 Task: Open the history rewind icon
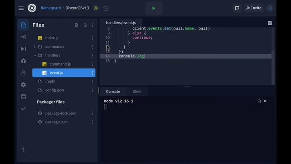(x=106, y=8)
